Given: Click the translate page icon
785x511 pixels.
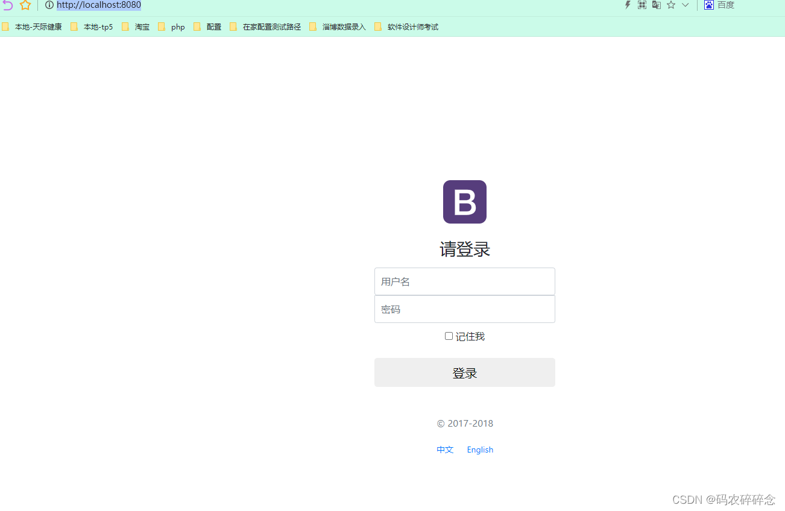Looking at the screenshot, I should (x=657, y=5).
